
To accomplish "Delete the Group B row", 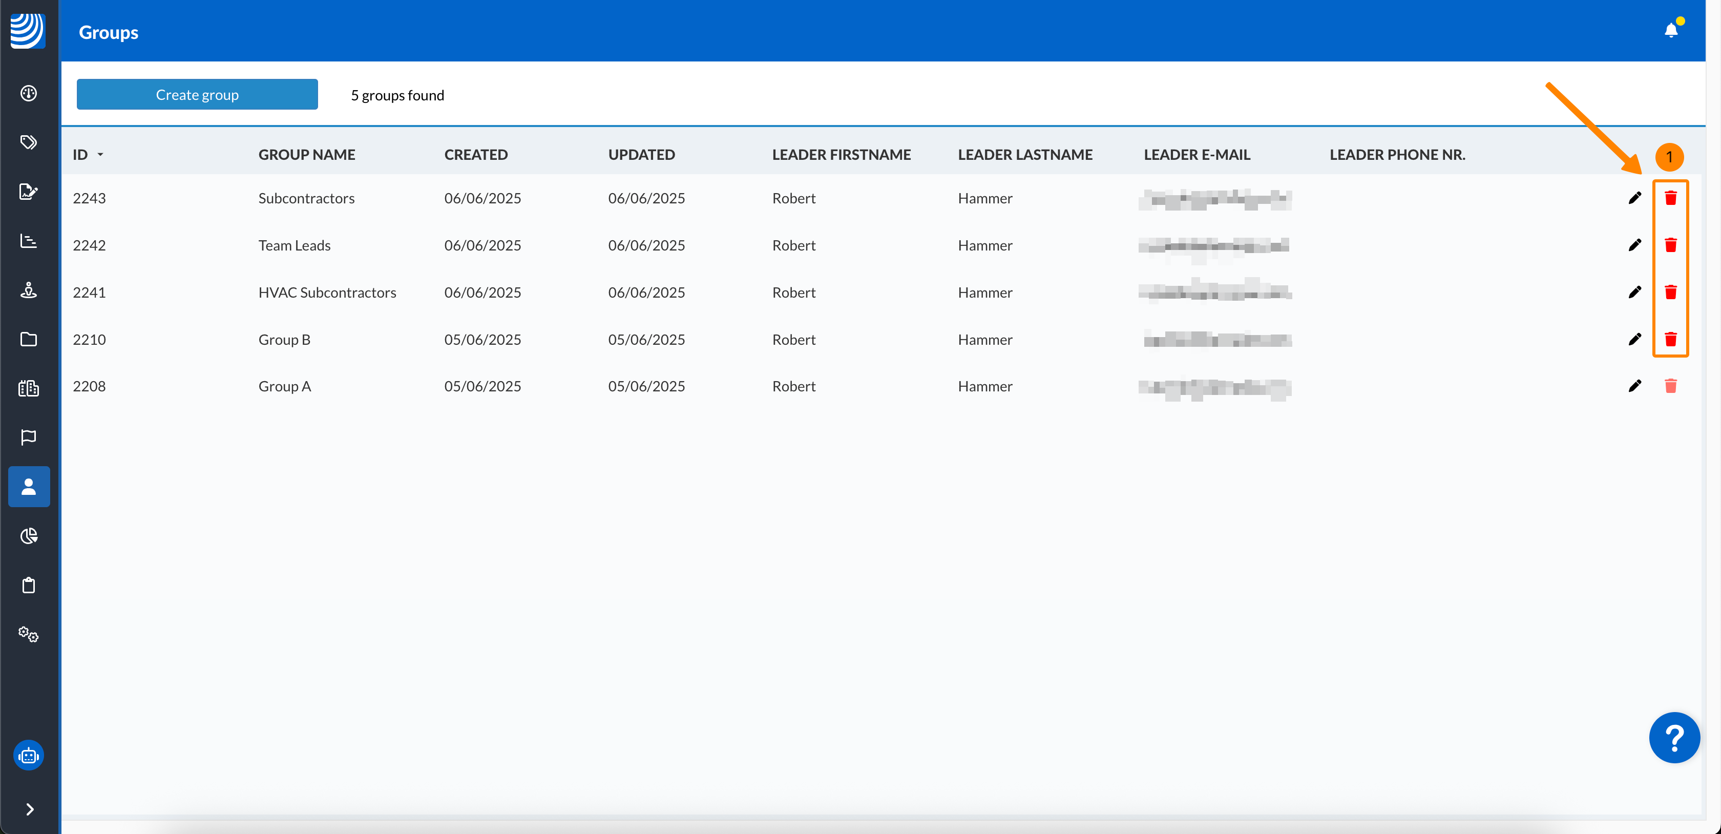I will (x=1670, y=340).
